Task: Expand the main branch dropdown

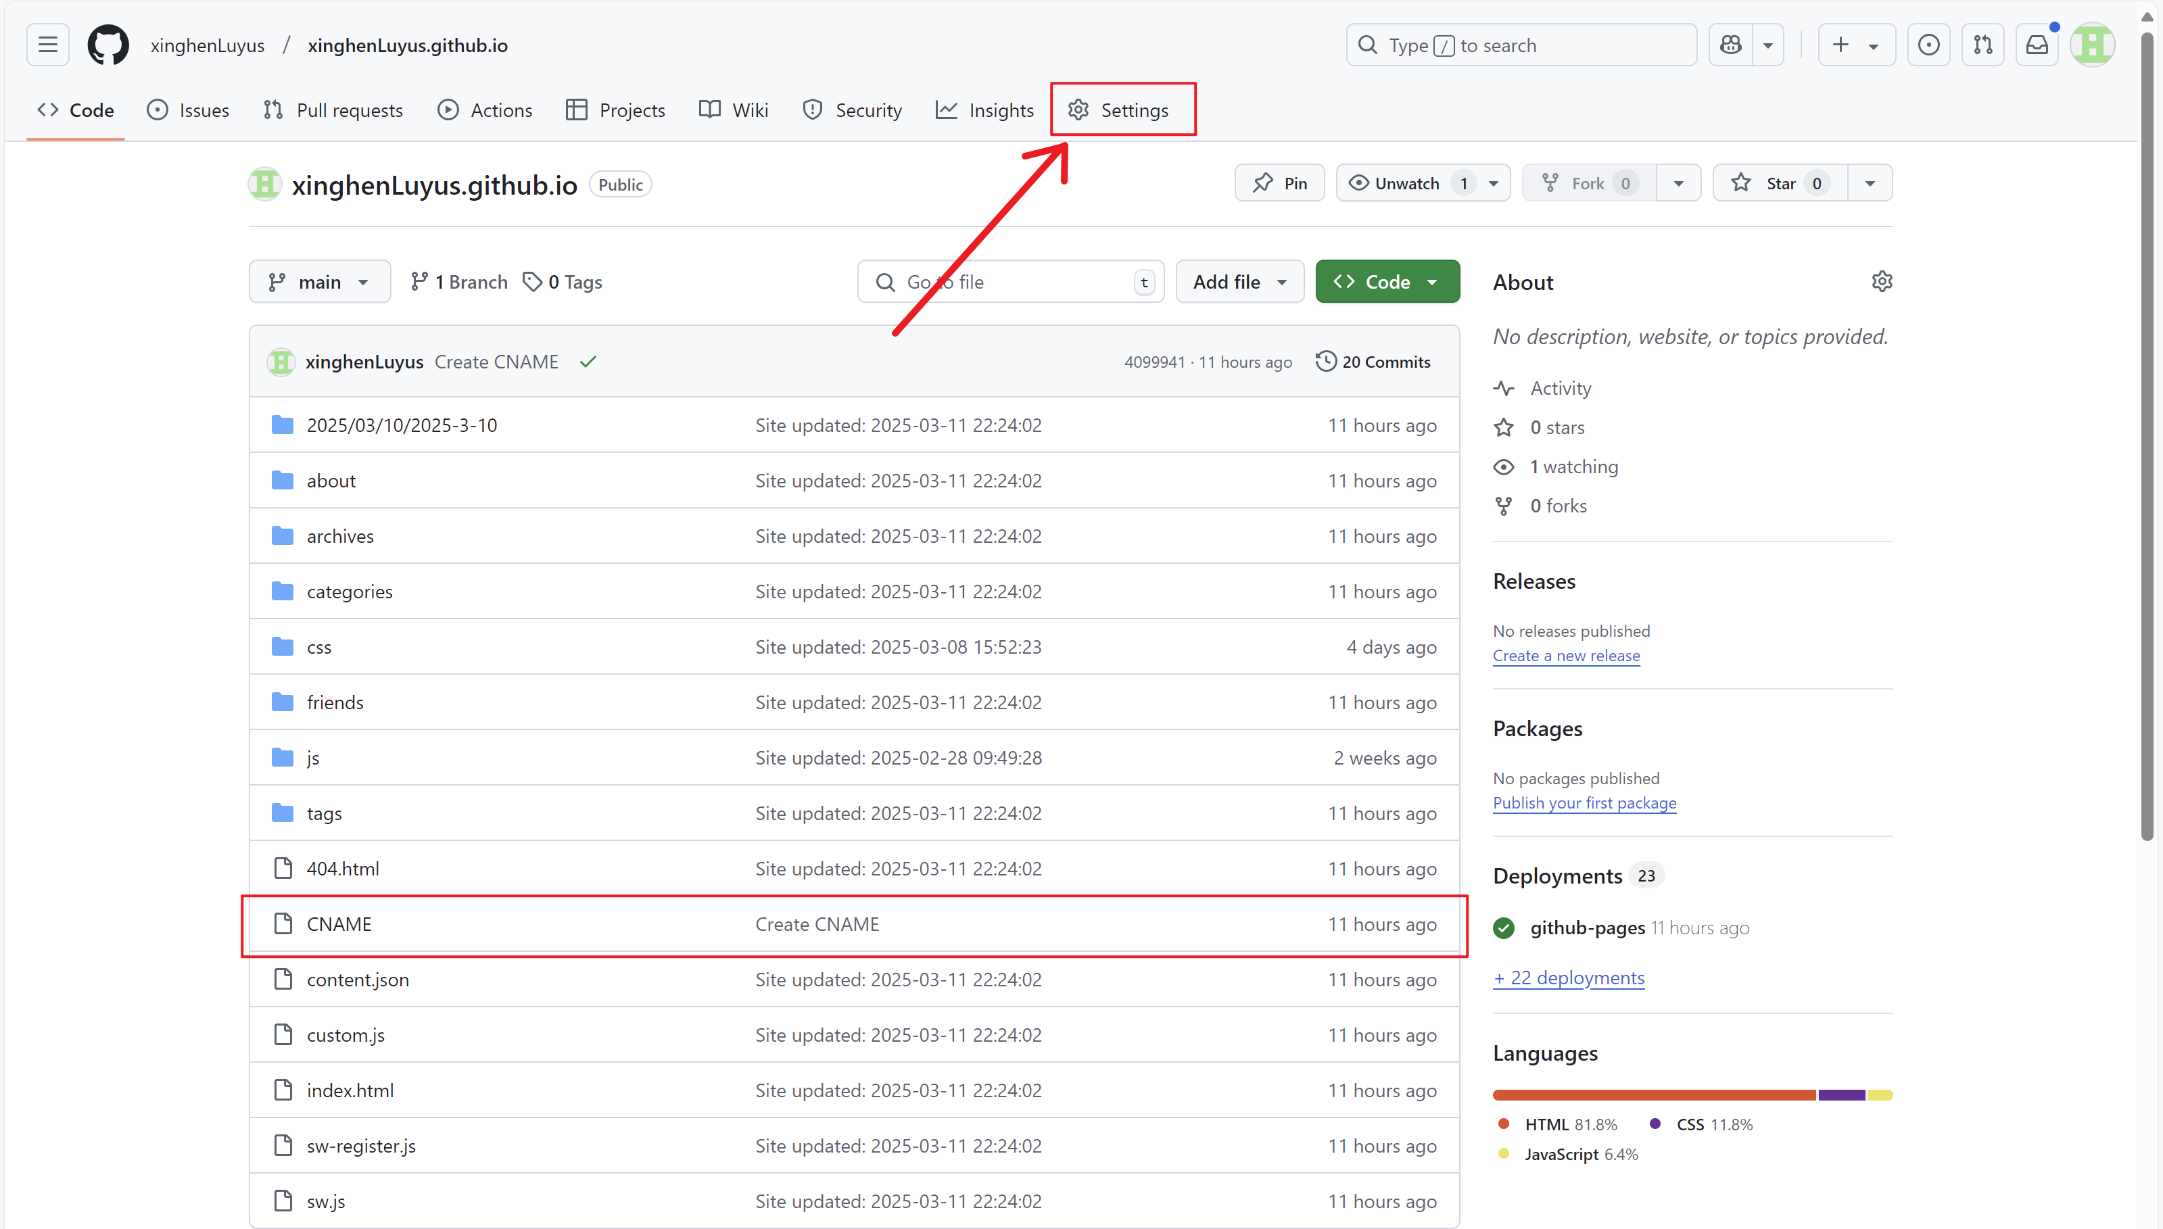Action: 319,282
